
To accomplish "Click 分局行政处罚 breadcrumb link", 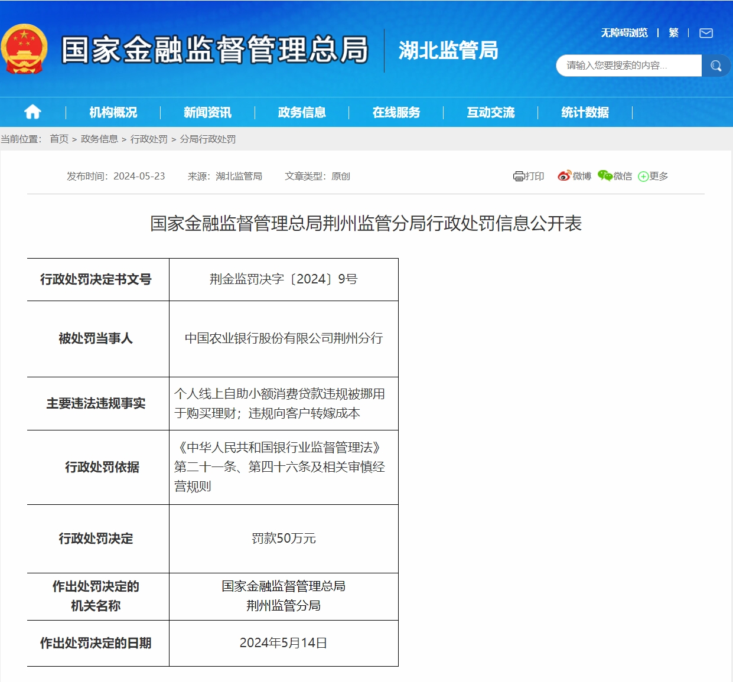I will click(x=208, y=139).
